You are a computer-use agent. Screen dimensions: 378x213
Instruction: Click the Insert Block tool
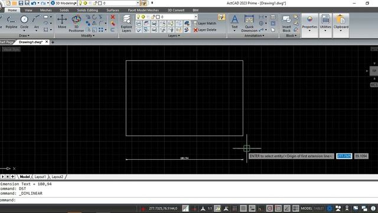[286, 24]
